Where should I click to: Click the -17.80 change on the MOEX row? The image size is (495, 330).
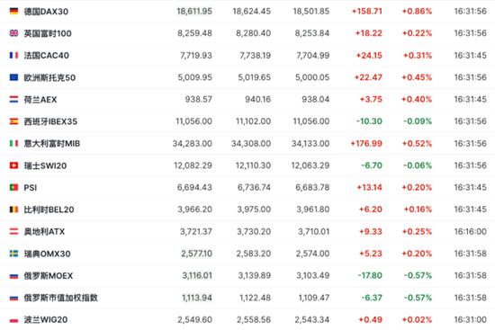370,276
